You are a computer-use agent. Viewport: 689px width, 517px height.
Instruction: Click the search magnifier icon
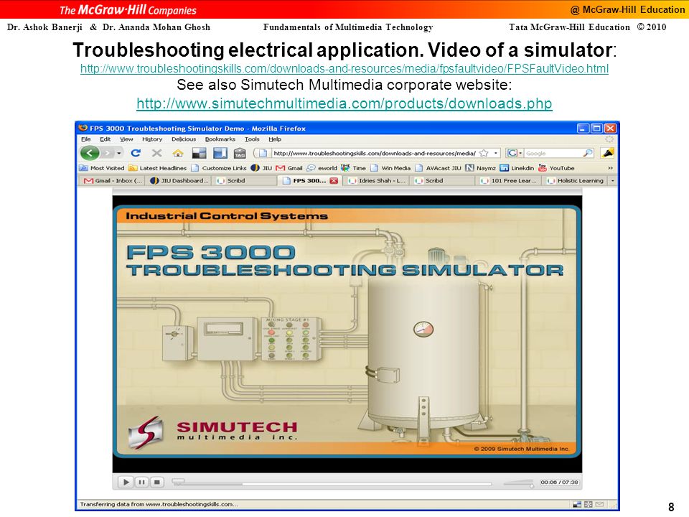(588, 153)
